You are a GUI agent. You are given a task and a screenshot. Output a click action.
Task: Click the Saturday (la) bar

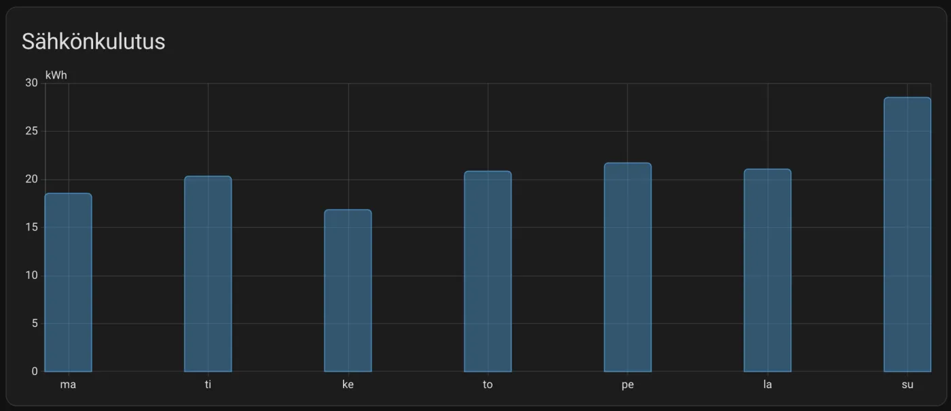click(768, 271)
